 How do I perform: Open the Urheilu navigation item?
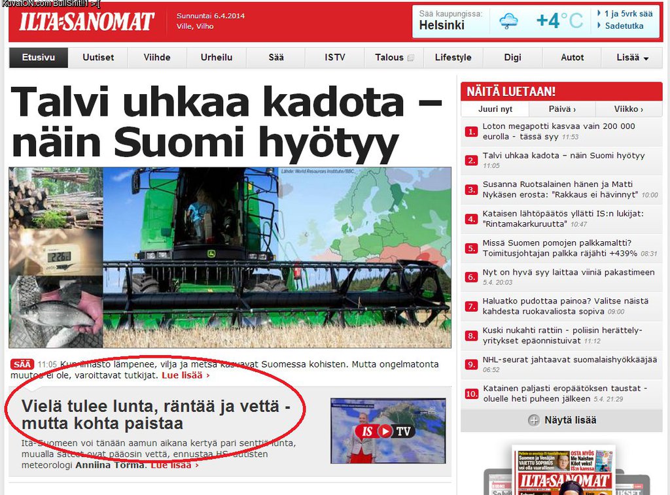click(217, 58)
